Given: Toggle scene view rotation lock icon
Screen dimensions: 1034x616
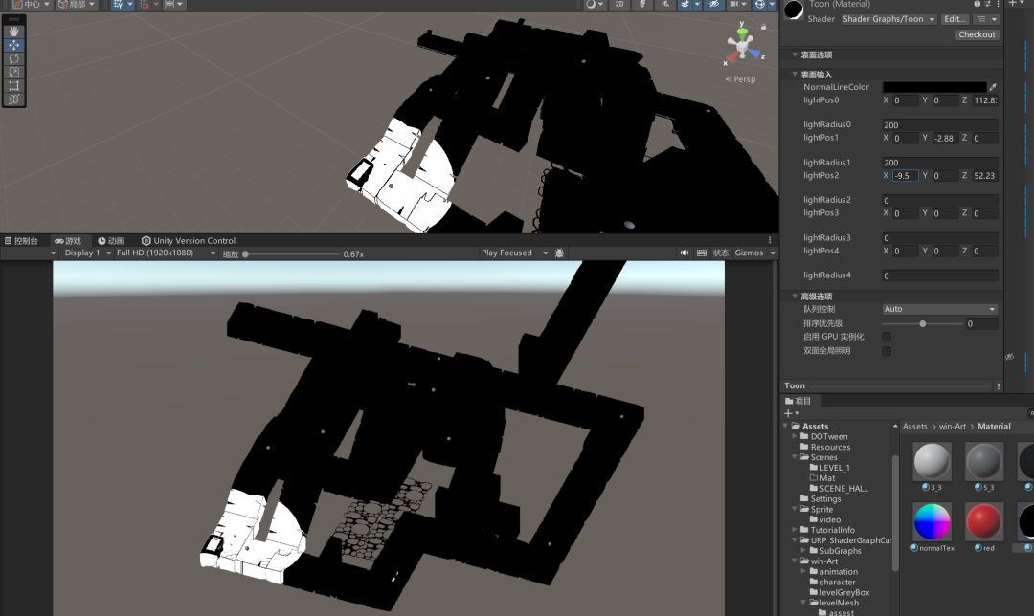Looking at the screenshot, I should click(764, 27).
